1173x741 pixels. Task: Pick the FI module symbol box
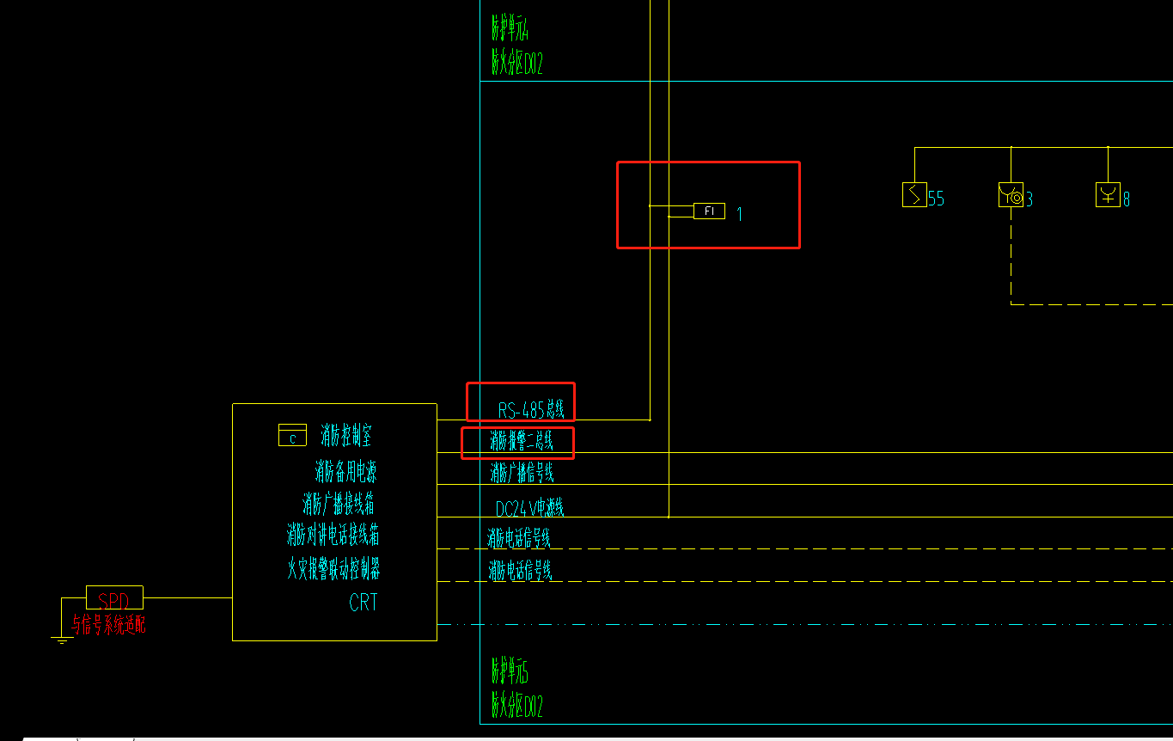pyautogui.click(x=709, y=211)
